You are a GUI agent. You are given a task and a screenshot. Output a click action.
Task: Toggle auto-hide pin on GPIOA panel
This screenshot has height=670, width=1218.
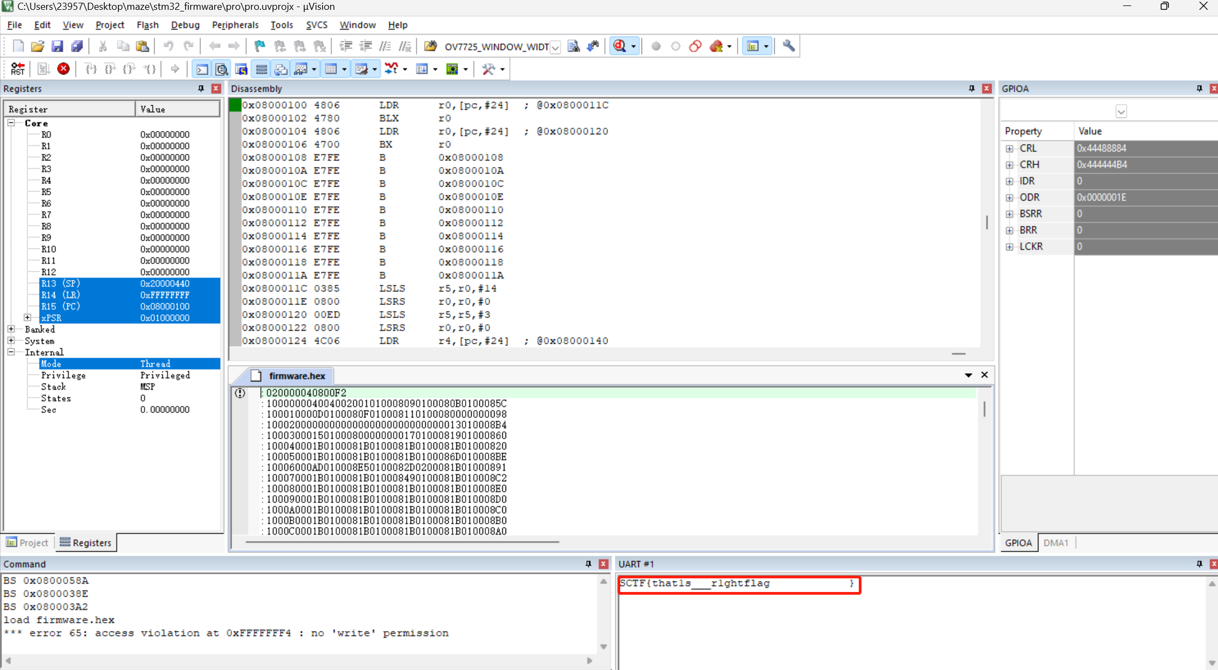coord(1199,88)
